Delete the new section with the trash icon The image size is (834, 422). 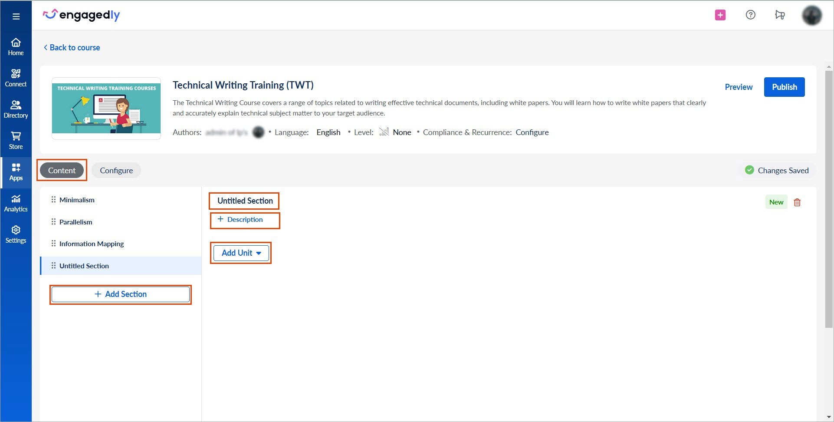click(x=797, y=202)
